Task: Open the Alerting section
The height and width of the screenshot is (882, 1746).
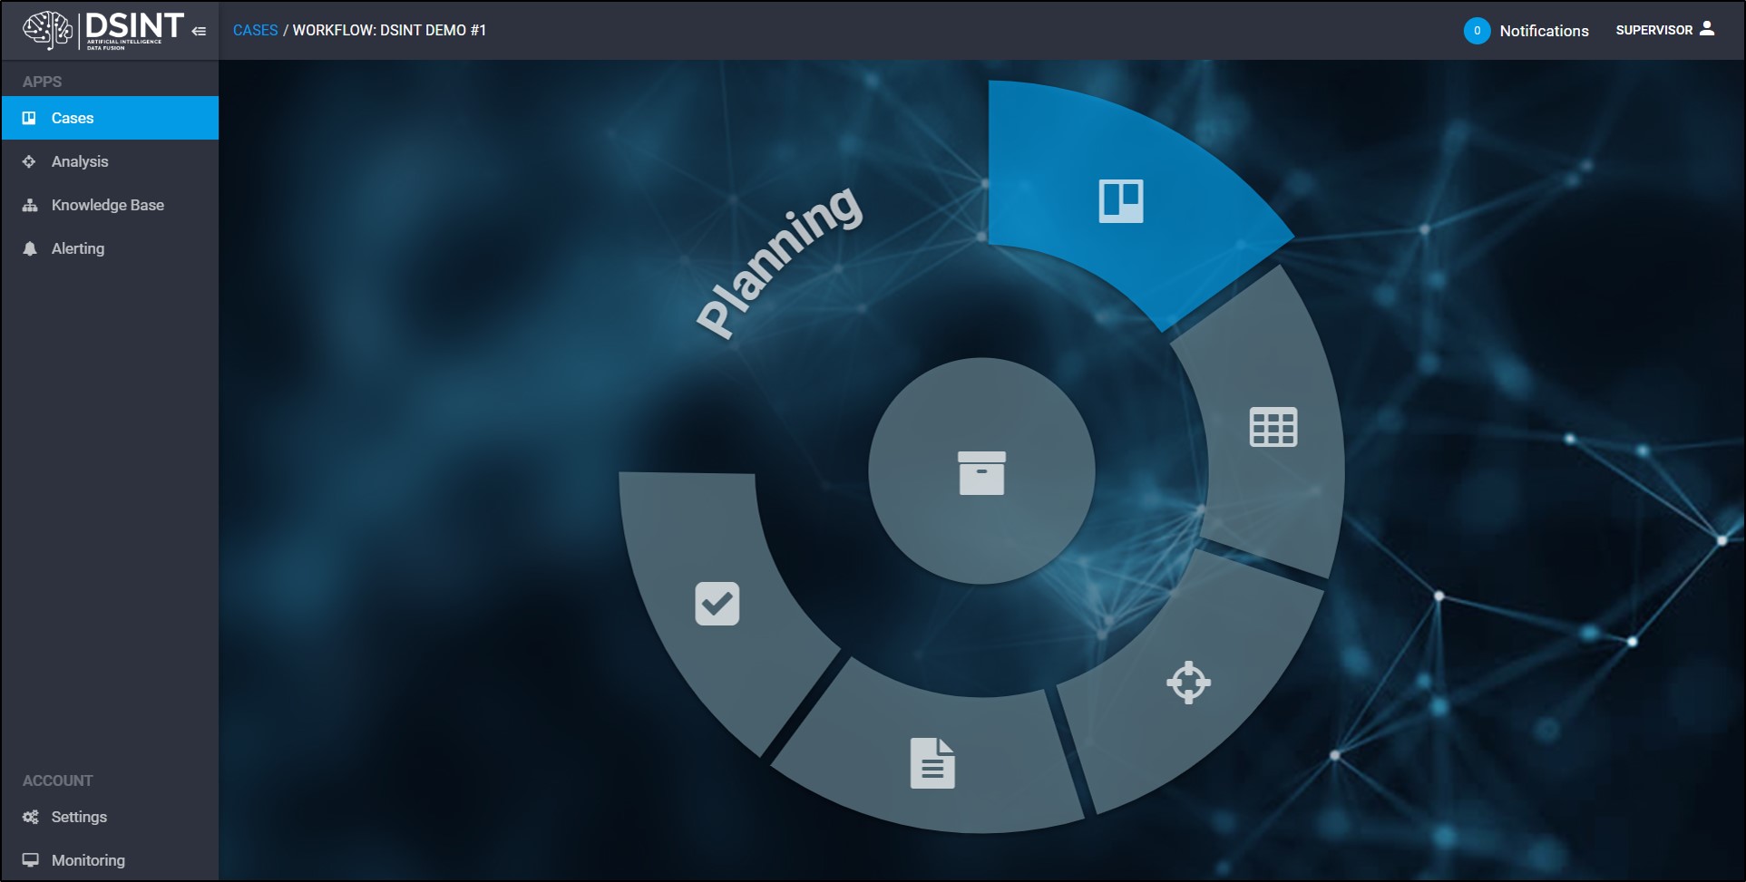Action: [110, 248]
